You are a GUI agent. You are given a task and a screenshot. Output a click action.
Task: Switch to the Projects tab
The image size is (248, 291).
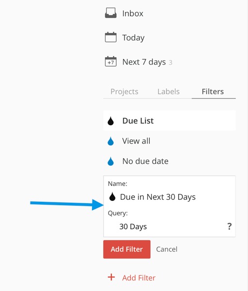coord(124,92)
